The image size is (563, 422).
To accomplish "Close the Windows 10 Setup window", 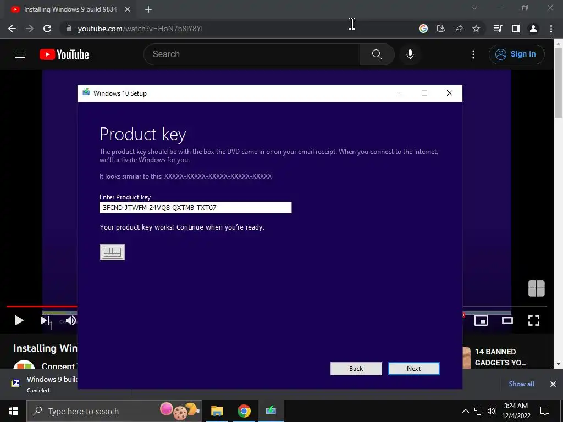I will (x=450, y=93).
